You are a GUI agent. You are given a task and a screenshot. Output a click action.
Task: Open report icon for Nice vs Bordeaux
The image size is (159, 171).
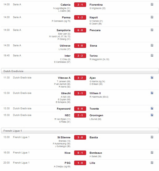152,152
